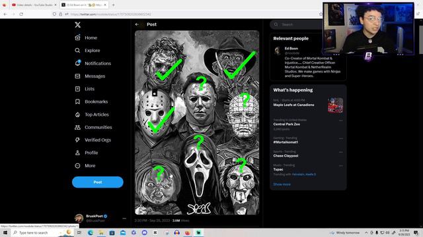Open the Bookmarks icon

point(77,101)
